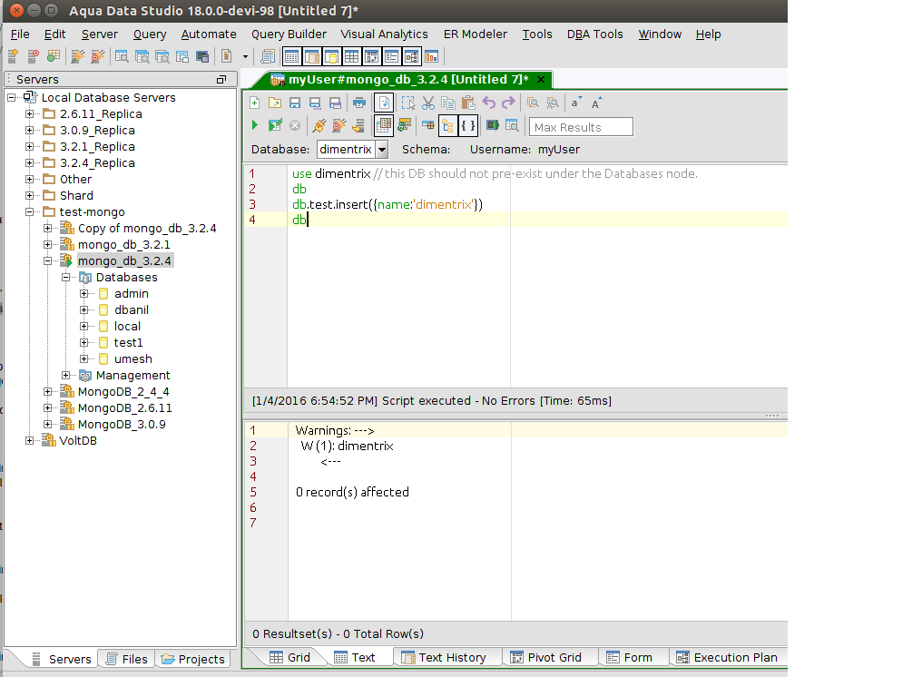Screen dimensions: 922x677
Task: Expand the Management node
Action: [x=66, y=376]
